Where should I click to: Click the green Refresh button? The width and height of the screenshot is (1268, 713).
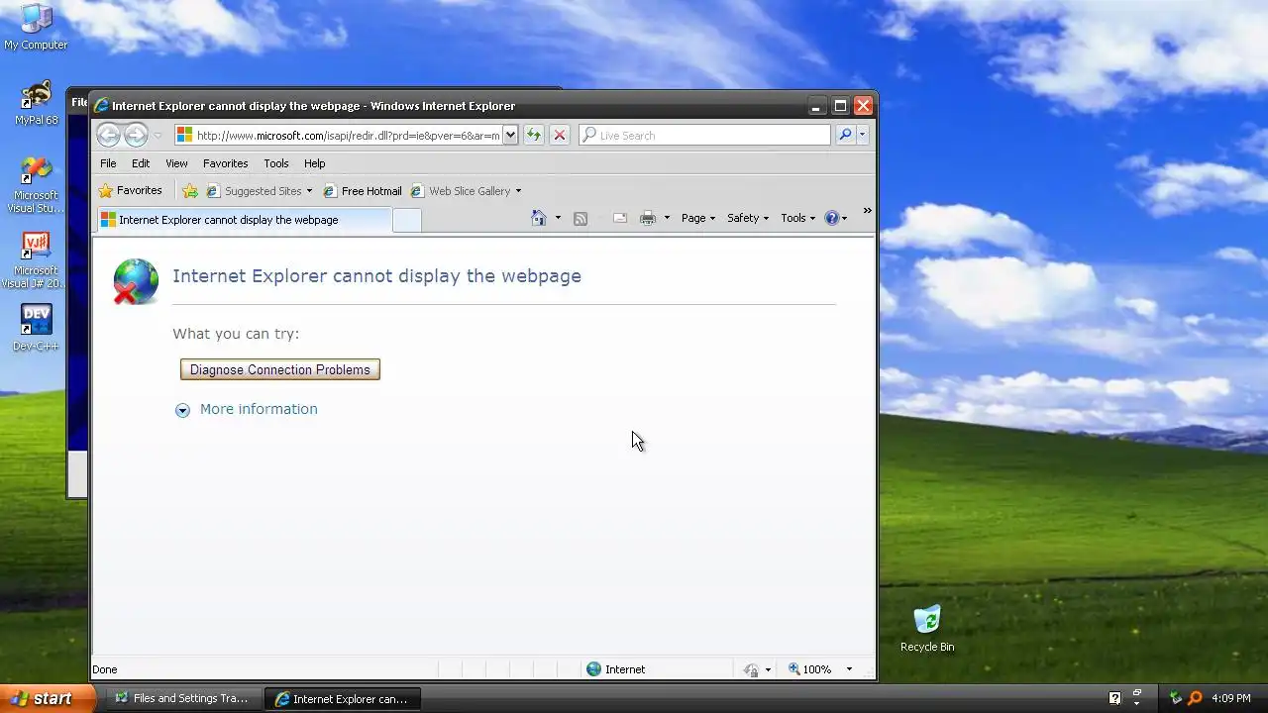[x=533, y=136]
